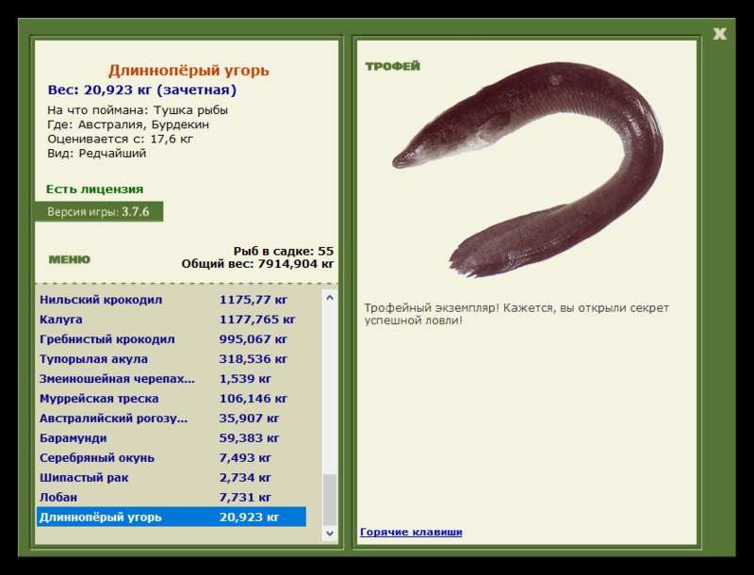The image size is (754, 575).
Task: Click the Рыб в садке: 55 counter
Action: point(284,251)
